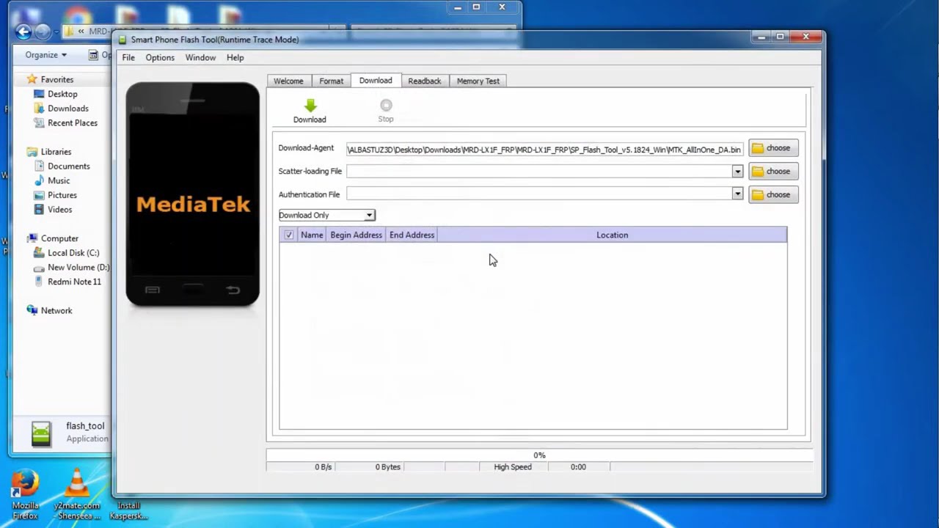This screenshot has width=939, height=528.
Task: Click the Name column header
Action: coord(312,235)
